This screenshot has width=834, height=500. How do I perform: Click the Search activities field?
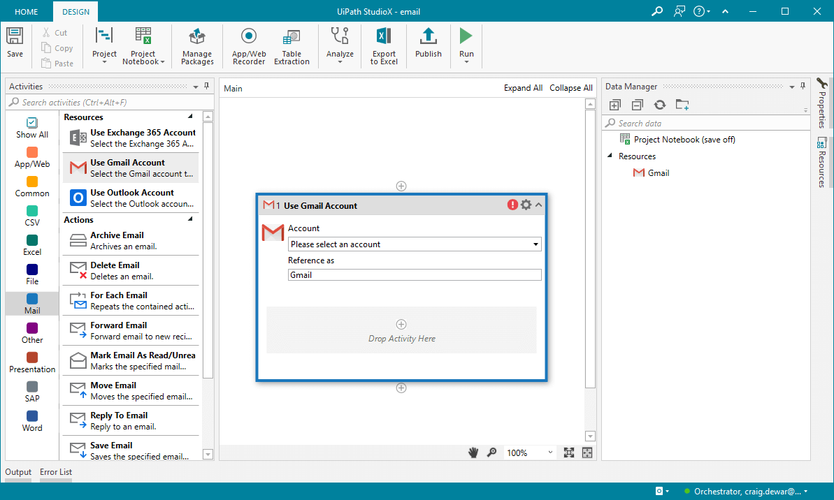click(x=110, y=102)
